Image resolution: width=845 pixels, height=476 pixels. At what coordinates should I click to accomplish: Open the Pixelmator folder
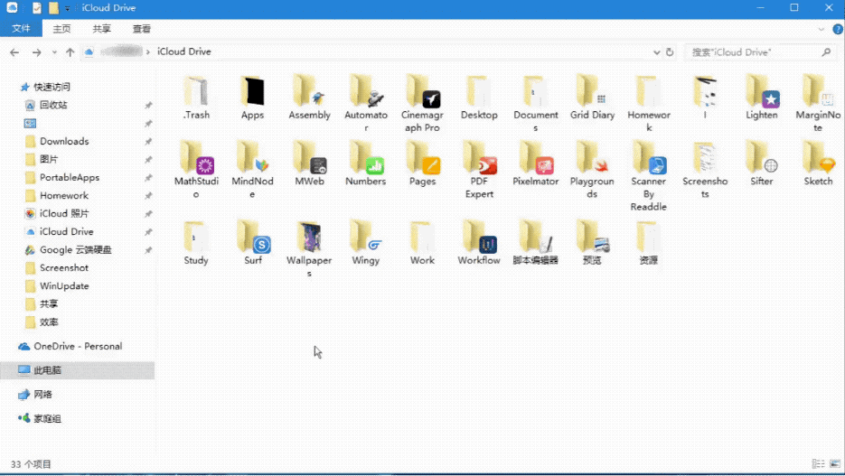point(535,162)
